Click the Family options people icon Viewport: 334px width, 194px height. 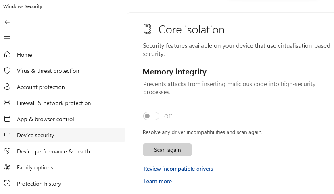(x=7, y=167)
